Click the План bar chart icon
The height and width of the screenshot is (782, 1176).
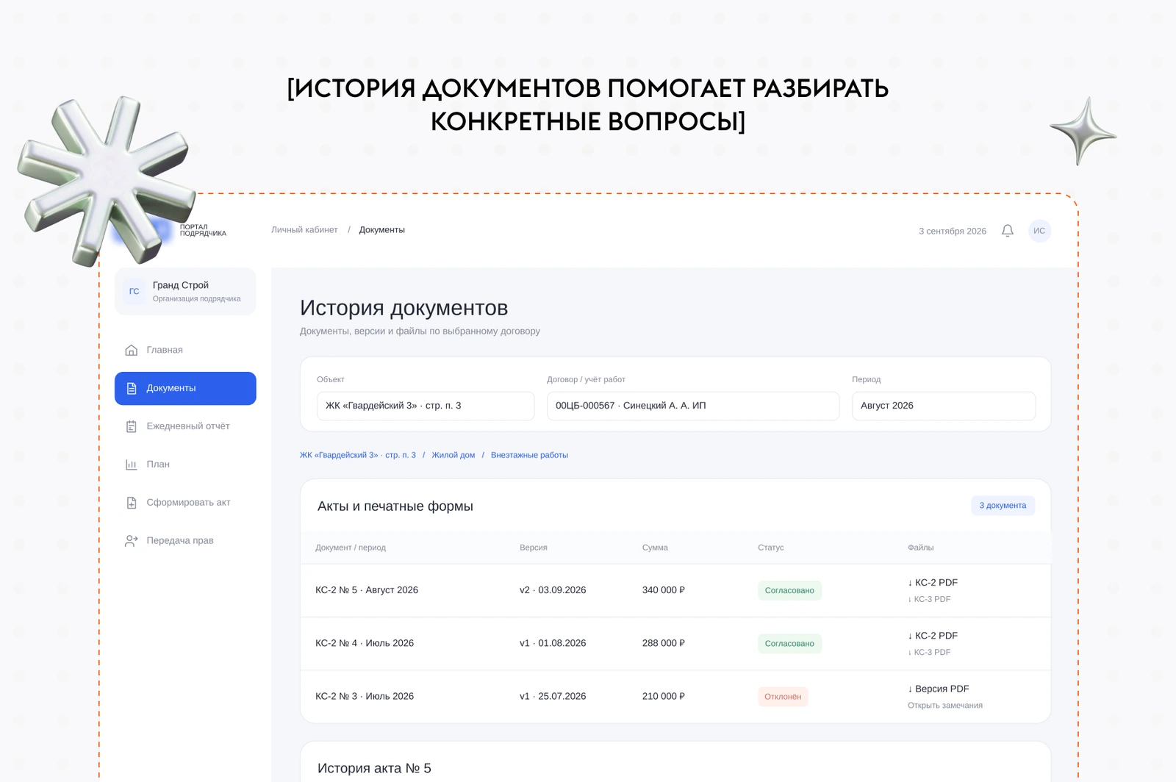pos(132,464)
